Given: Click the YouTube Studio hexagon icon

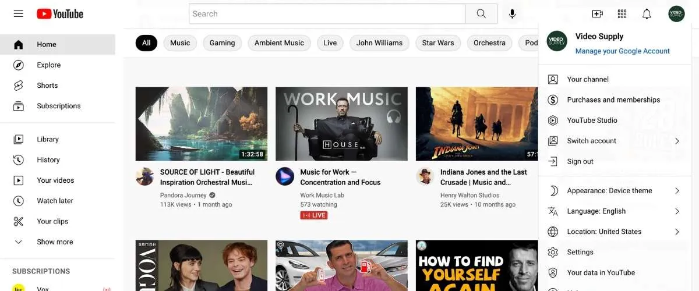Looking at the screenshot, I should click(x=553, y=120).
